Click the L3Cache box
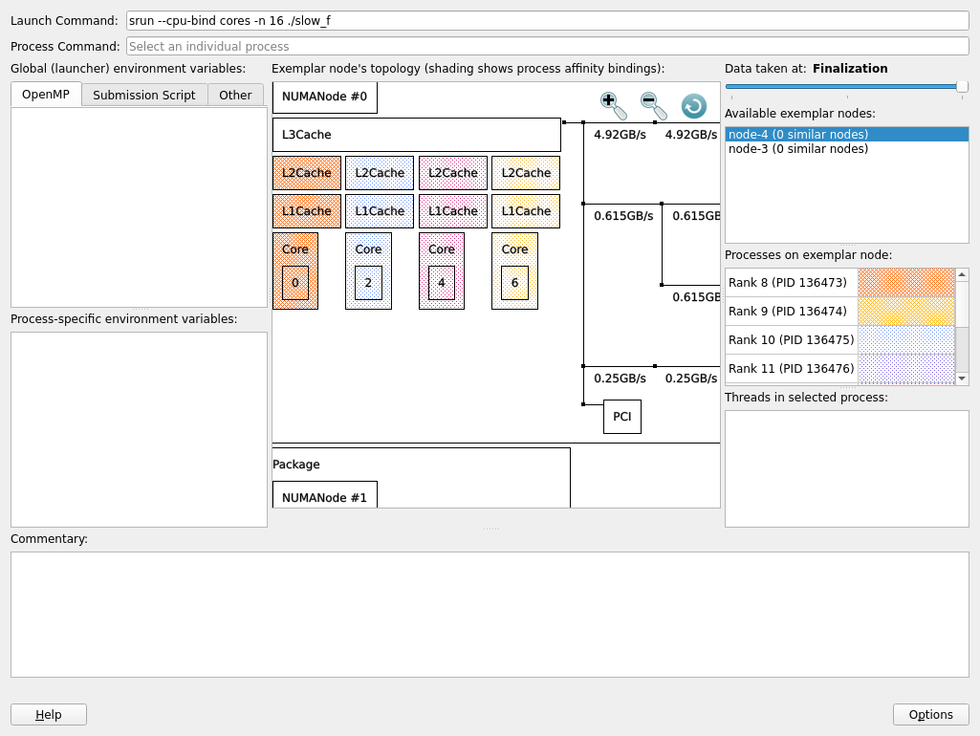Viewport: 980px width, 736px height. point(416,135)
